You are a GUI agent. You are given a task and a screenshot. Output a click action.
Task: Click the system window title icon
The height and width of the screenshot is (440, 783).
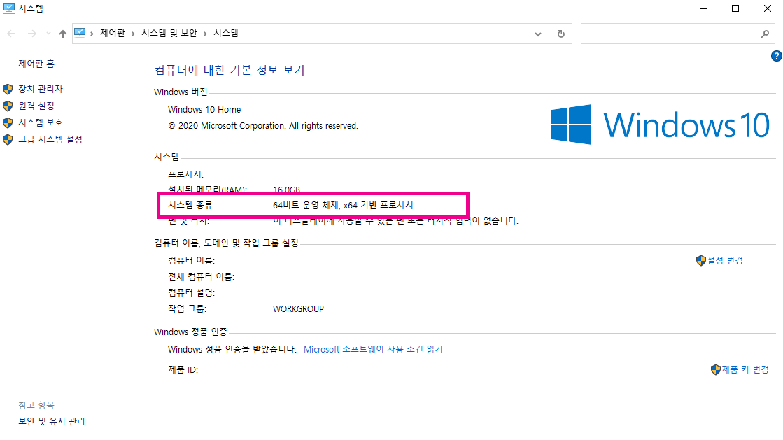[8, 8]
